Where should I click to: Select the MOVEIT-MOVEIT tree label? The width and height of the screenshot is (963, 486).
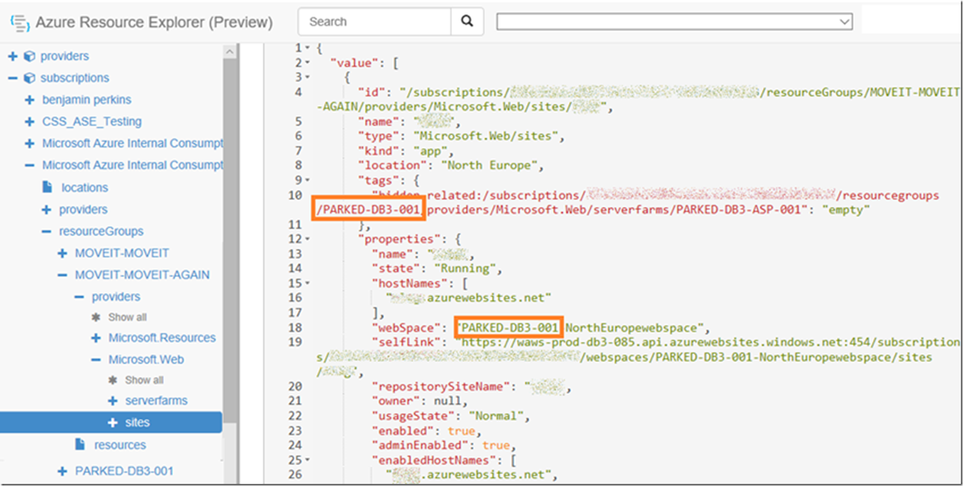click(x=122, y=253)
